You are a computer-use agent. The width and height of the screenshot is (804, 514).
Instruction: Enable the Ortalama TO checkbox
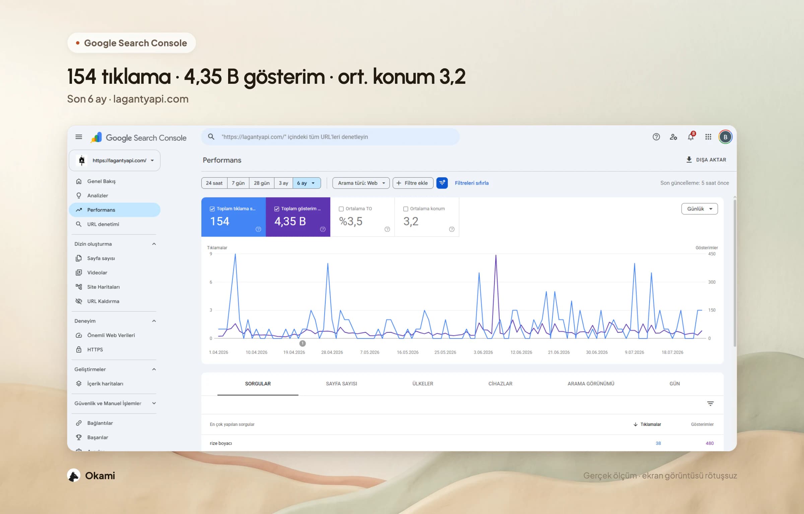click(x=341, y=209)
